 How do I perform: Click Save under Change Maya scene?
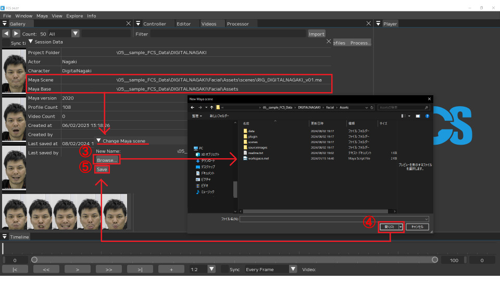point(102,170)
